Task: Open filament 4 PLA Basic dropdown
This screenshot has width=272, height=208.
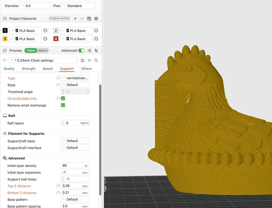Action: coord(76,39)
